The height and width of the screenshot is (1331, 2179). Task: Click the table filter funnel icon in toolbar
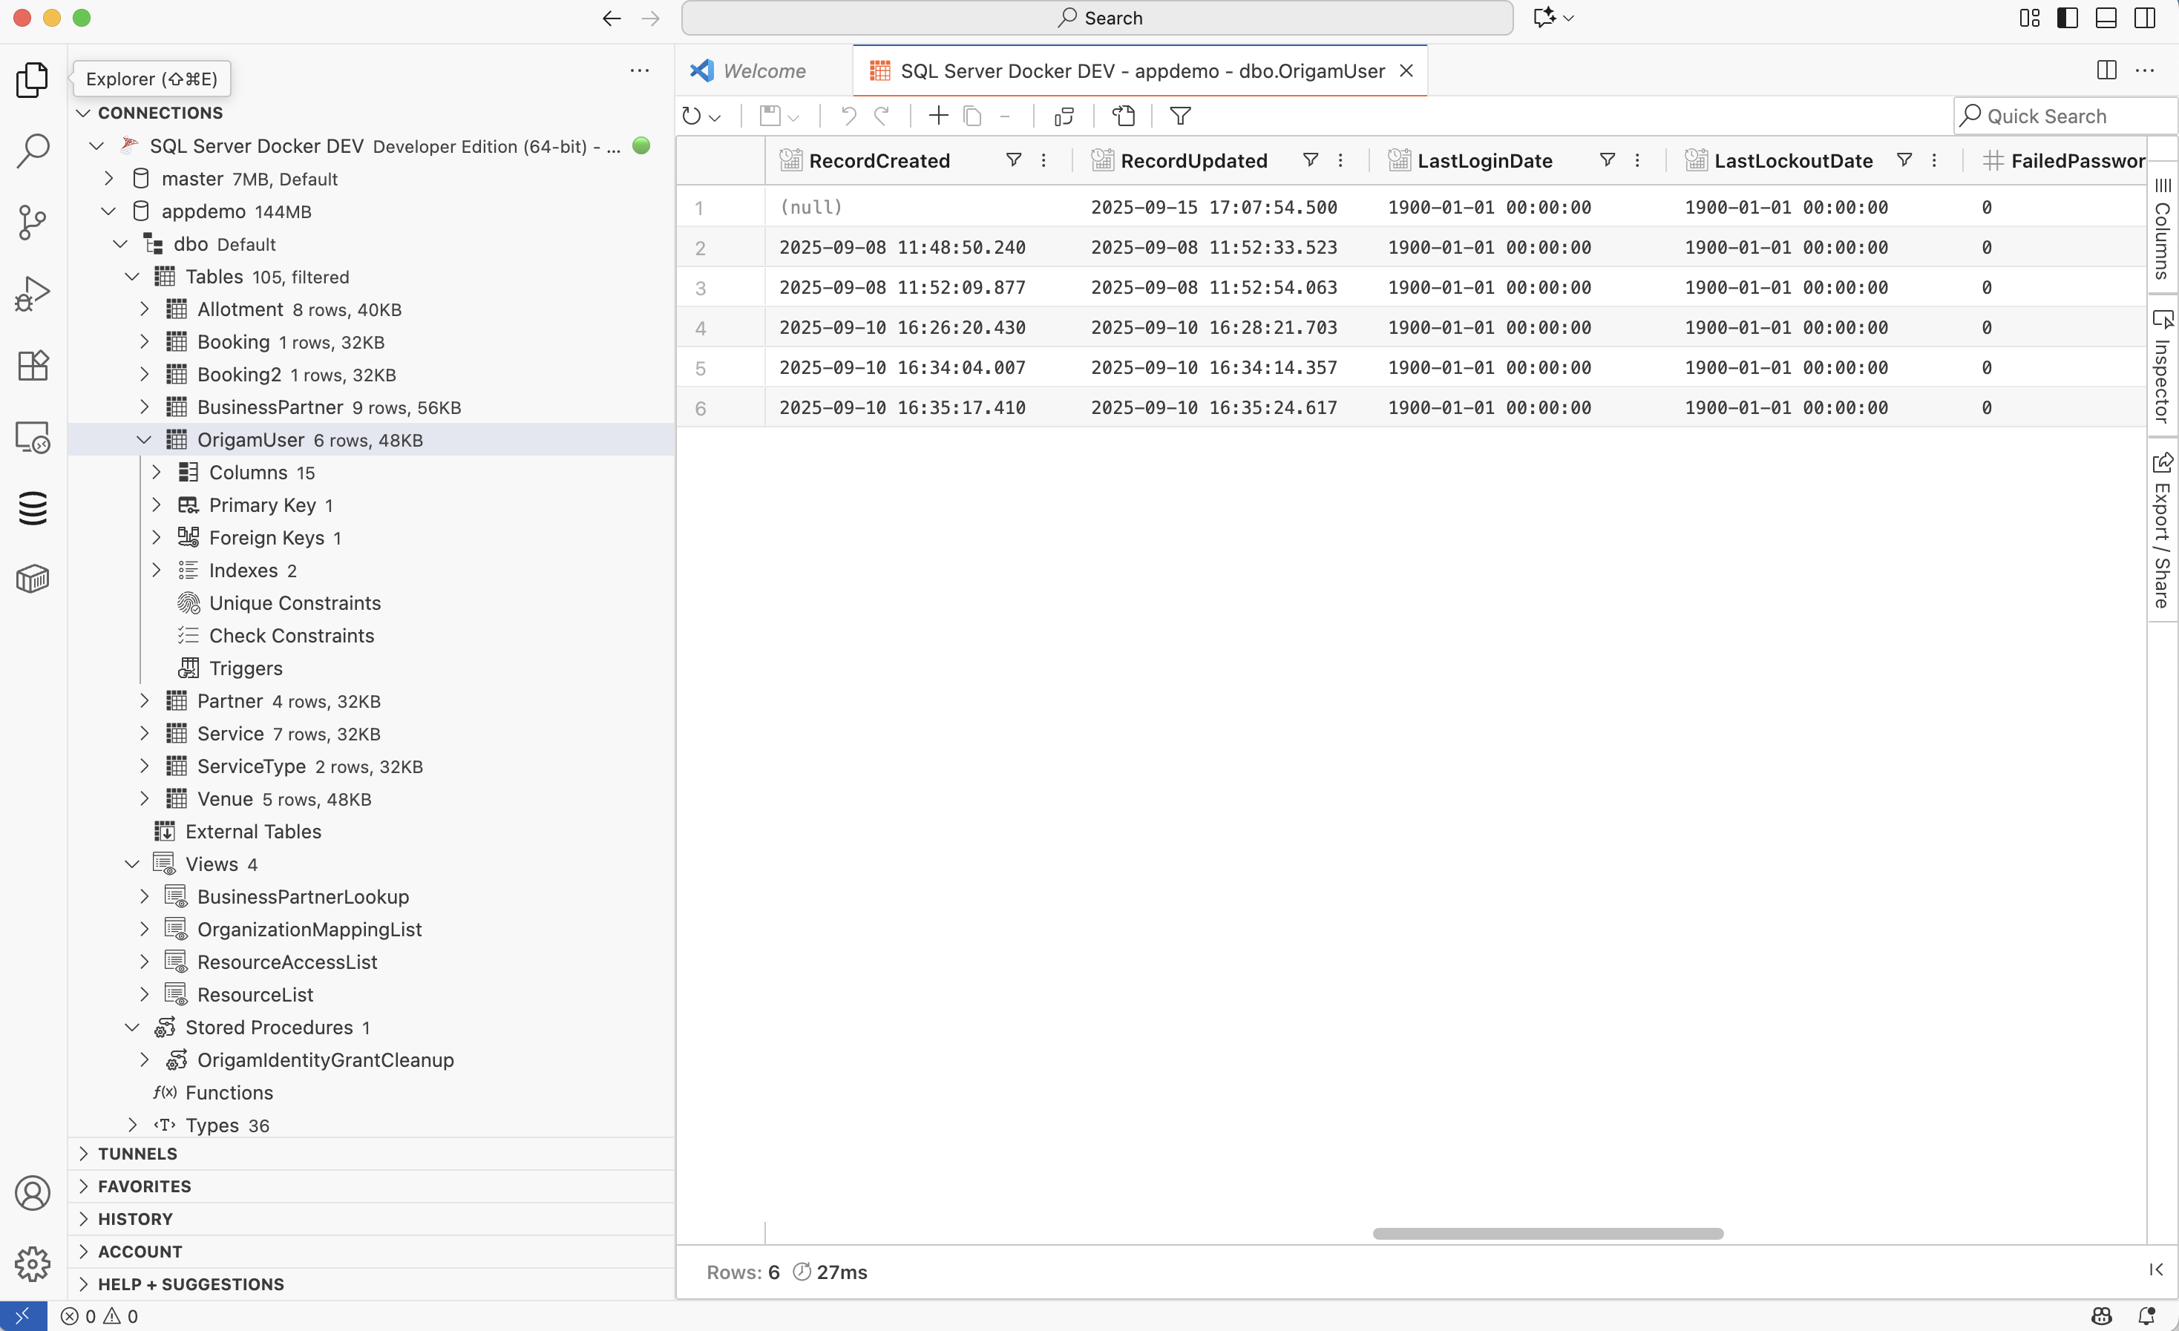click(x=1180, y=116)
